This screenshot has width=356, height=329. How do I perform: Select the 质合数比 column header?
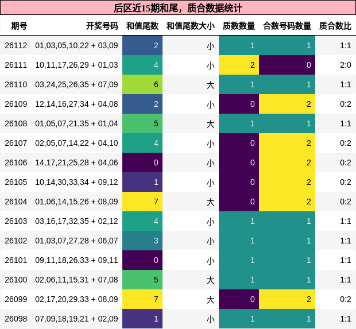335,26
